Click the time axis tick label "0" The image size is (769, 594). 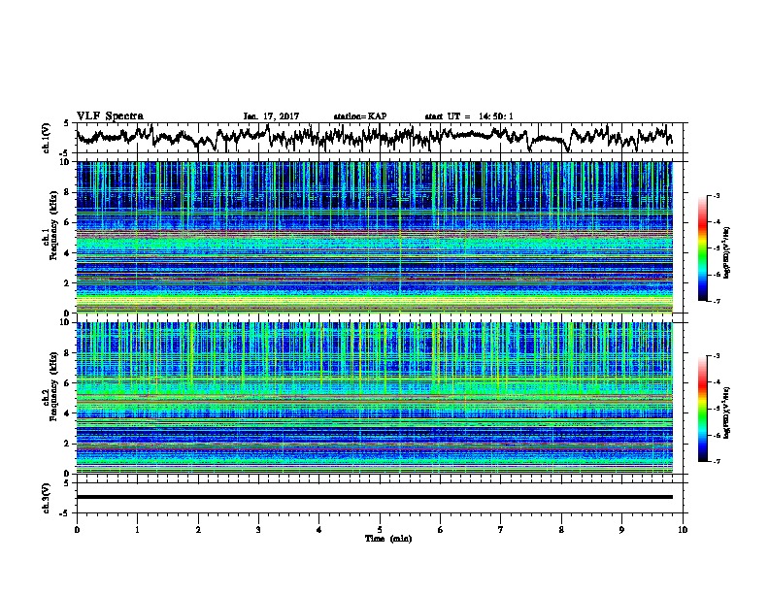pos(77,530)
